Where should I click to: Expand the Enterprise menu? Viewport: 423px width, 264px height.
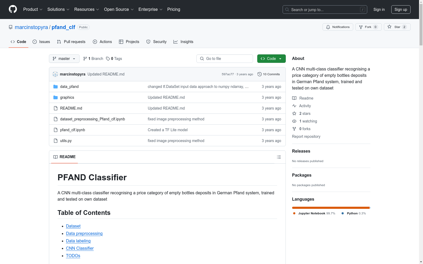[x=150, y=10]
